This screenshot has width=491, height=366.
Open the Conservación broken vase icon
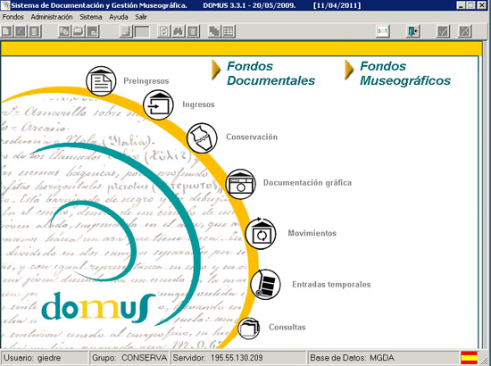202,137
